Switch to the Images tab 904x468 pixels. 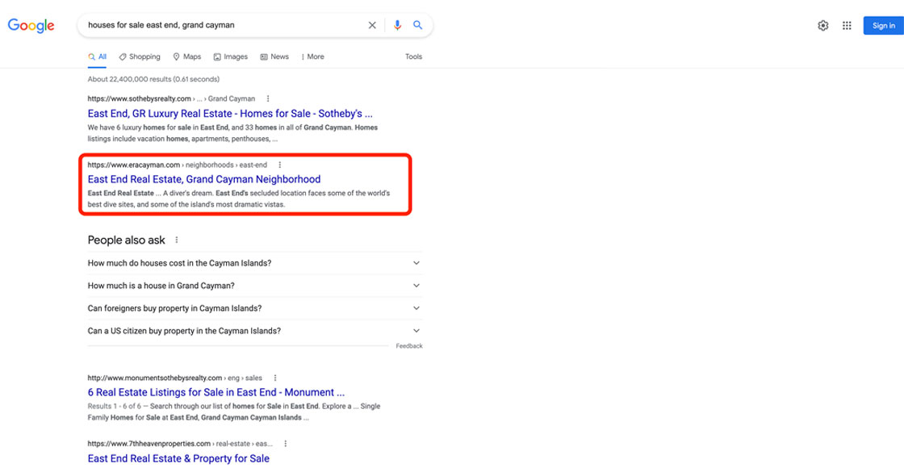click(x=231, y=57)
